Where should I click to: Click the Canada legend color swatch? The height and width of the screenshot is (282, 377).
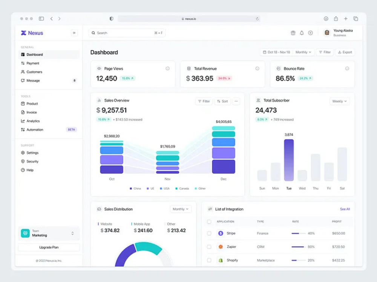click(176, 188)
